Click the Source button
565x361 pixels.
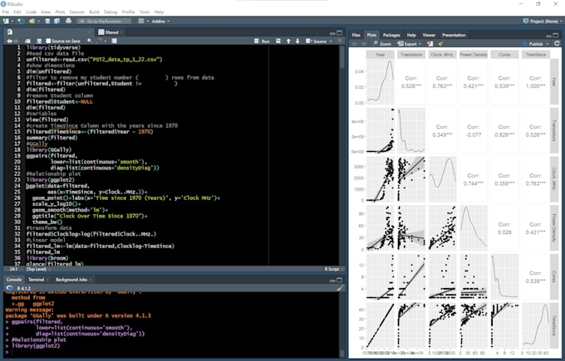pyautogui.click(x=317, y=41)
